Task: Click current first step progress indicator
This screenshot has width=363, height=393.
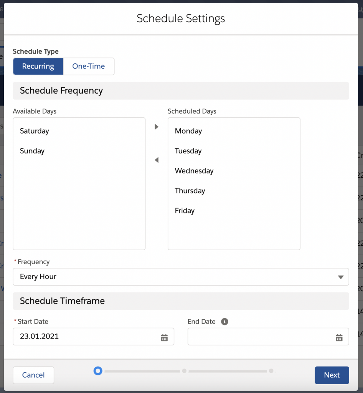Action: [98, 371]
